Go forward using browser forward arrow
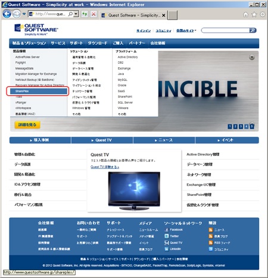268x278 pixels. pos(16,14)
